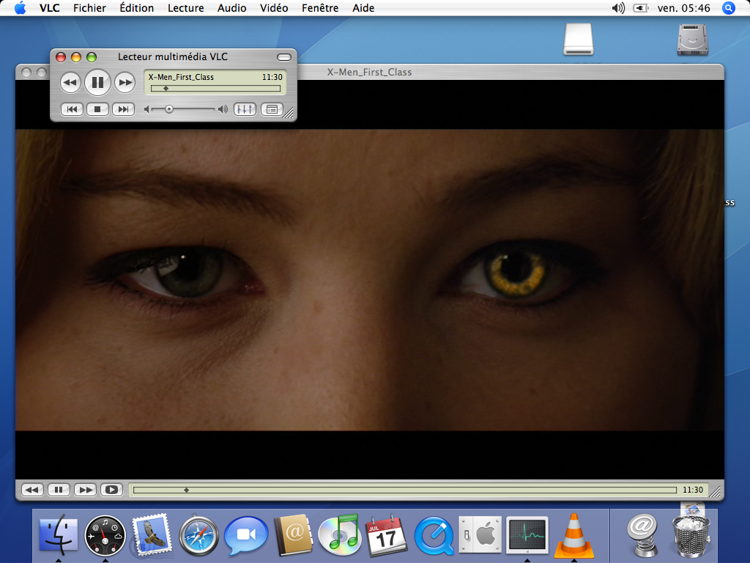Open the Fichier menu
The width and height of the screenshot is (750, 563).
coord(89,8)
